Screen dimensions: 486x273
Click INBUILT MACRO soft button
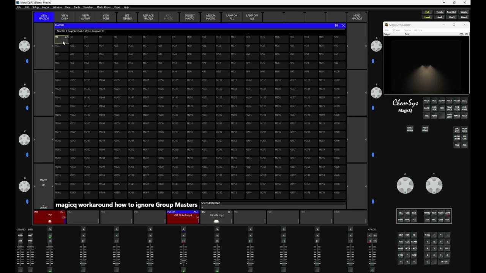tap(190, 17)
